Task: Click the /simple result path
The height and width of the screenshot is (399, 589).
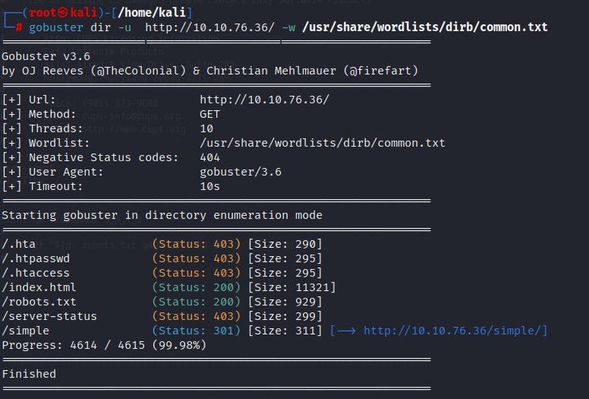Action: pos(25,331)
